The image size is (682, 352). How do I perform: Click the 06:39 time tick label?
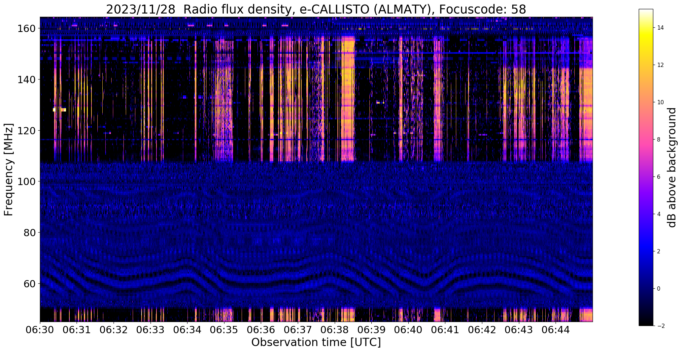tap(372, 330)
